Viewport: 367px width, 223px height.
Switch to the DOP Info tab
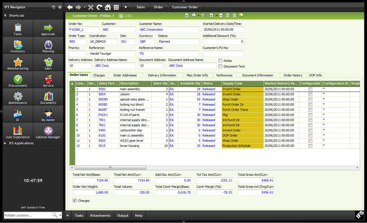[x=315, y=76]
